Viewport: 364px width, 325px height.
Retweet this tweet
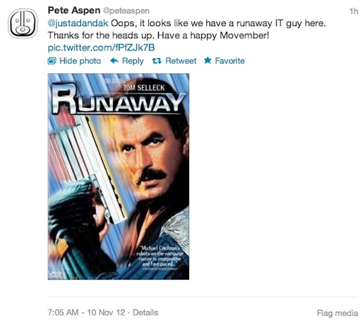[181, 61]
